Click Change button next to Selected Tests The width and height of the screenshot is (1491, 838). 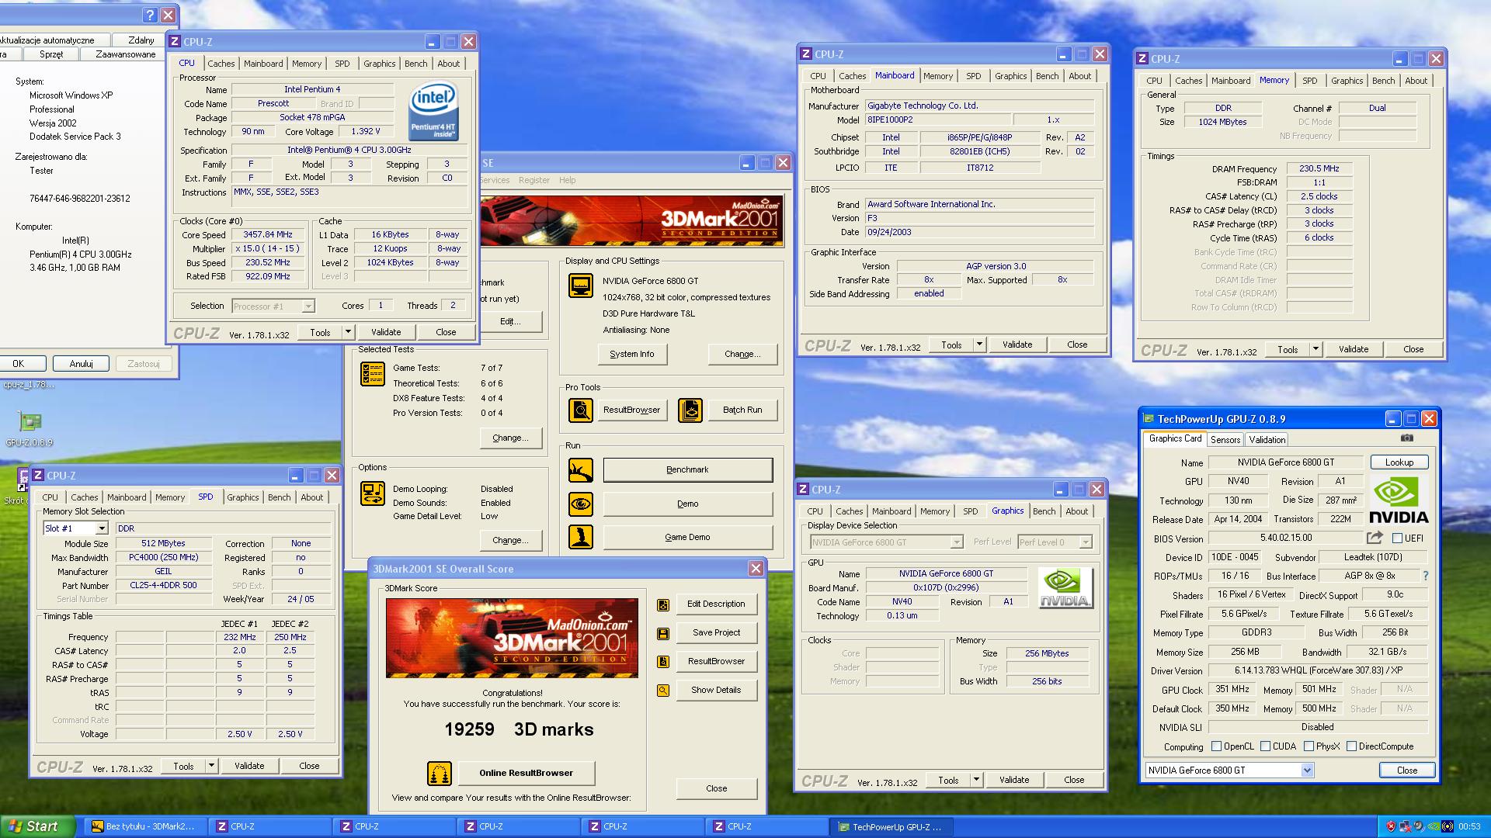(510, 438)
